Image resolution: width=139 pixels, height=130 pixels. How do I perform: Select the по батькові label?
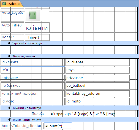point(32,86)
